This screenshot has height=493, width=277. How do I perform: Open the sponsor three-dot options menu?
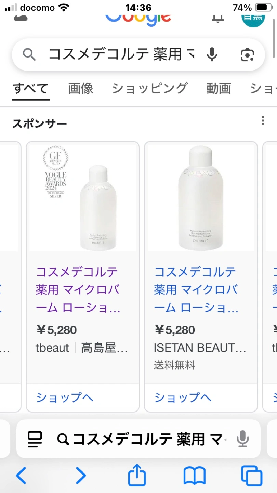tap(263, 121)
